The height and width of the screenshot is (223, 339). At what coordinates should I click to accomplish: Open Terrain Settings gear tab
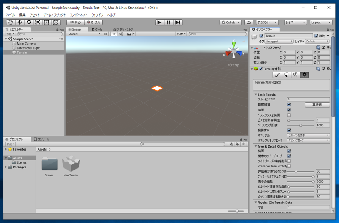tap(304, 75)
